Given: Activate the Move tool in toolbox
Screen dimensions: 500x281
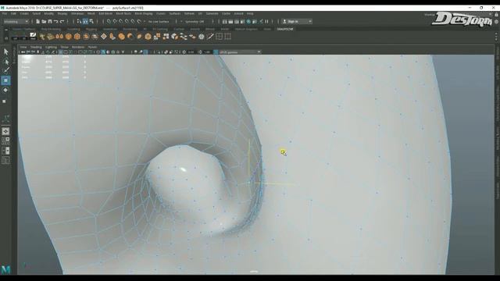Looking at the screenshot, I should (5, 80).
